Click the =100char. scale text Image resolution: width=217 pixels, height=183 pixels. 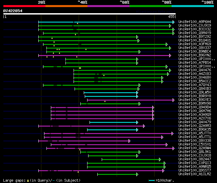coord(165,180)
